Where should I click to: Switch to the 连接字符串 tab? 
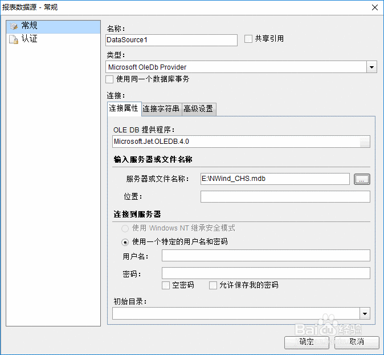click(x=161, y=108)
